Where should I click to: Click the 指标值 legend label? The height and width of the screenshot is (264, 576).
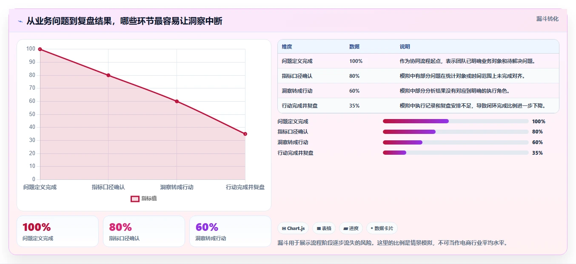149,199
